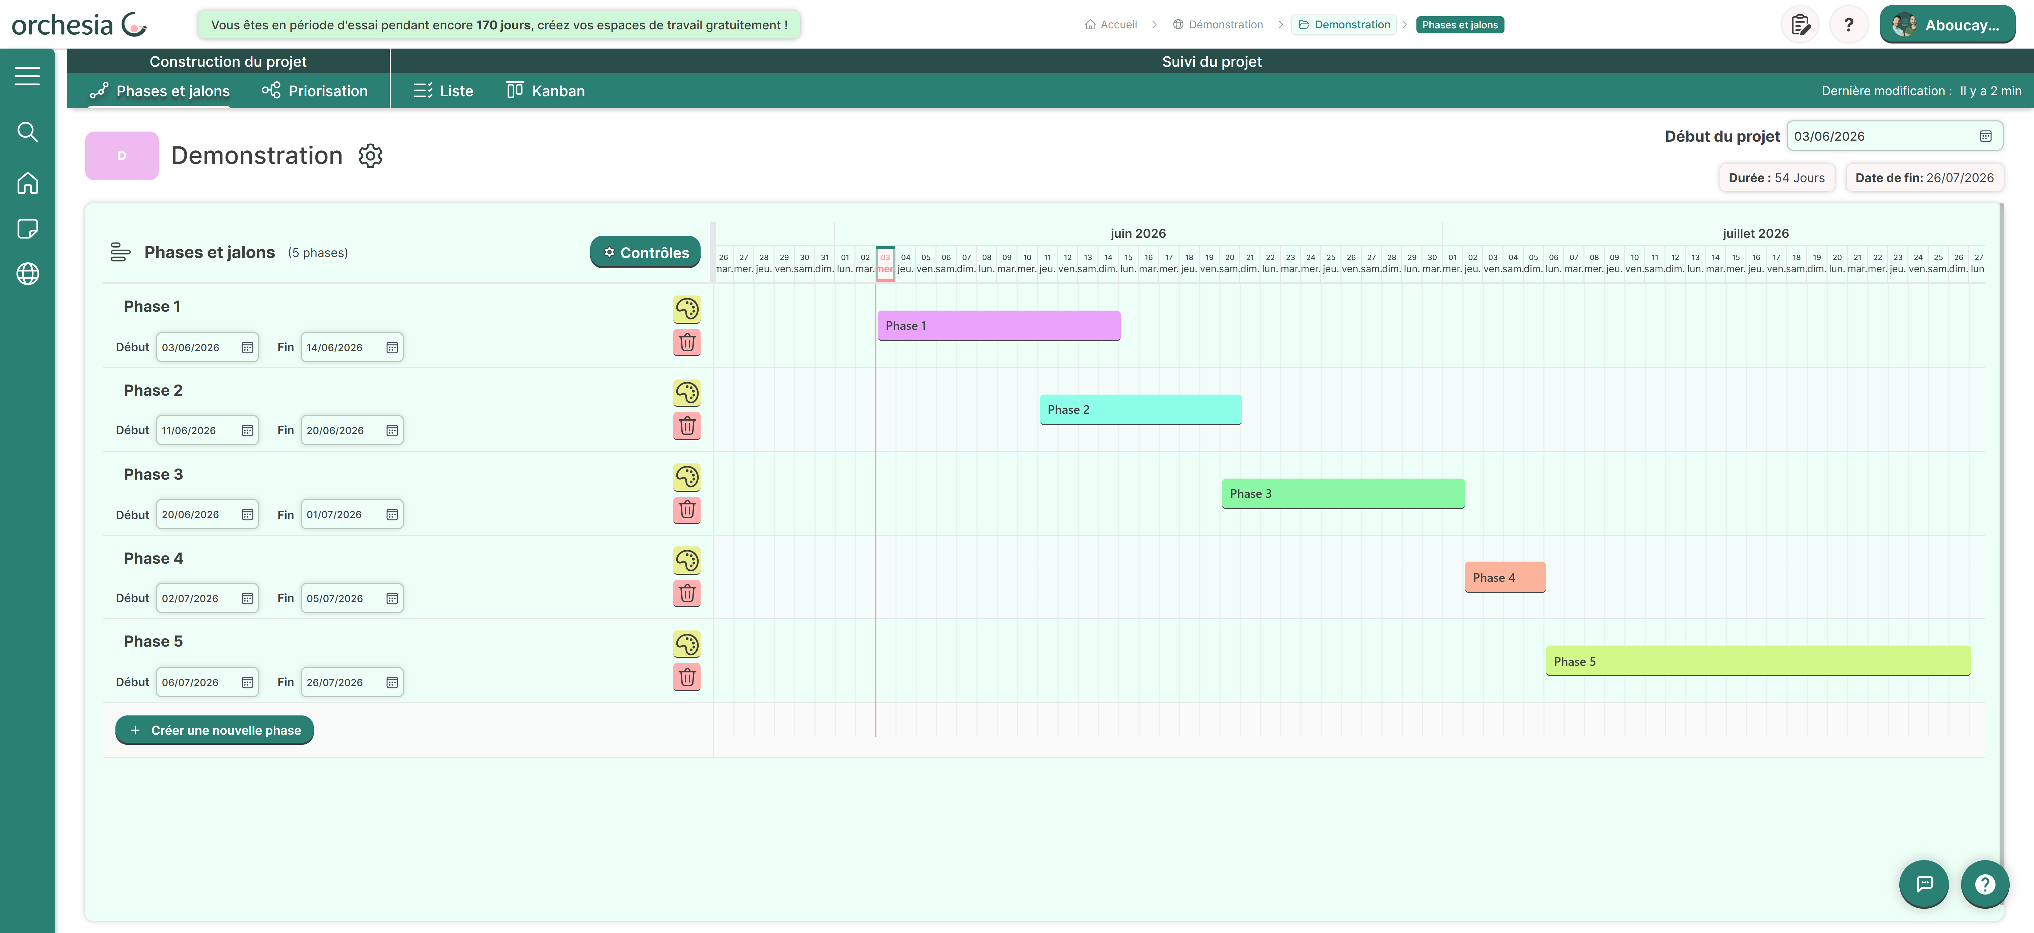This screenshot has height=933, width=2034.
Task: Switch to Priorisation tab
Action: [x=315, y=91]
